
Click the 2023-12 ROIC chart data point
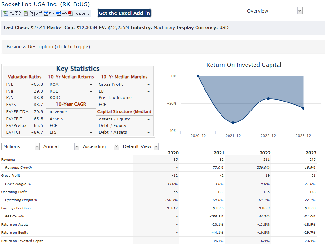point(303,108)
